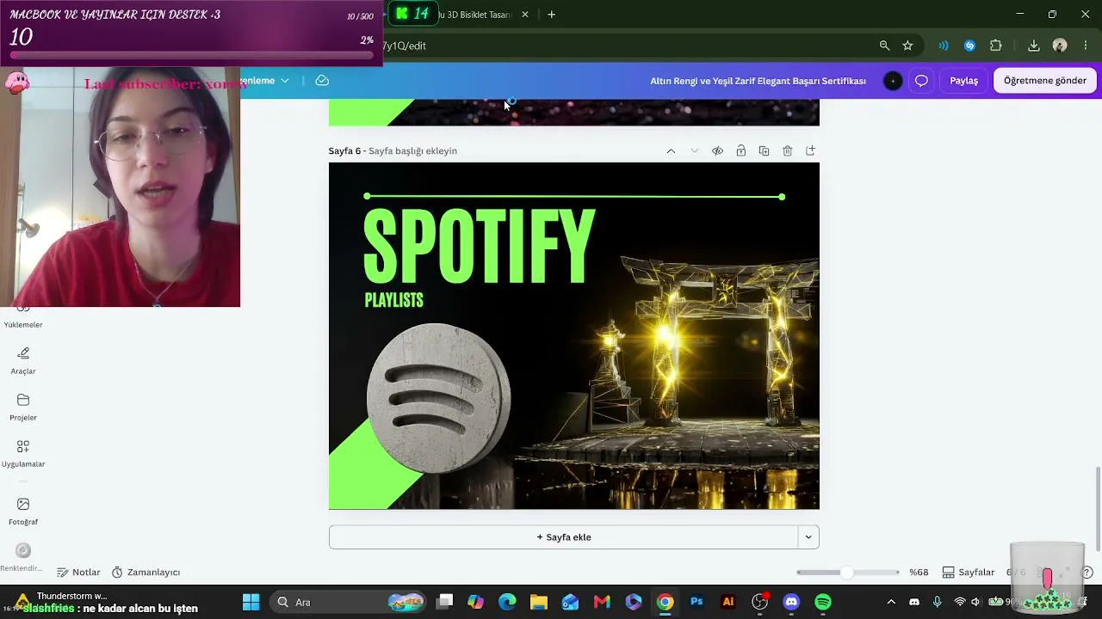Click the cloud save status icon
1102x619 pixels.
322,81
